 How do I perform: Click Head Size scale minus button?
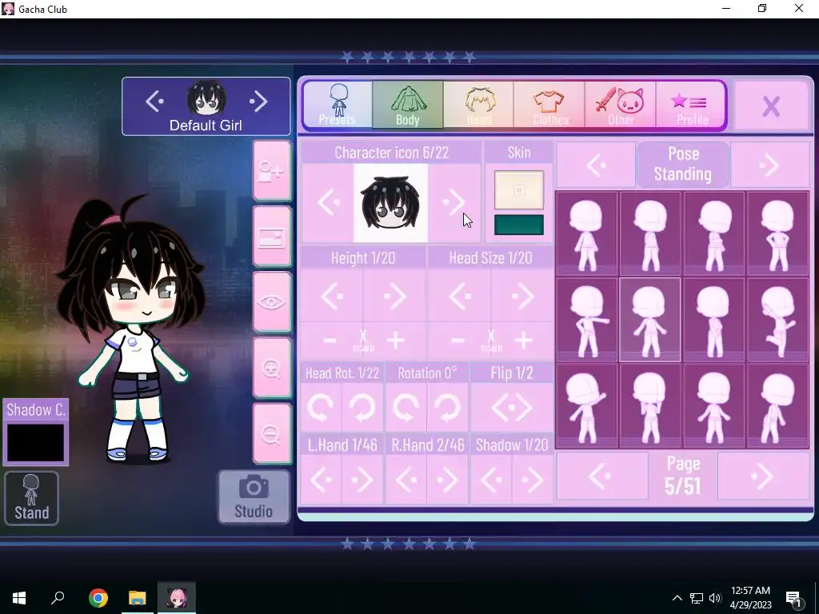(457, 341)
